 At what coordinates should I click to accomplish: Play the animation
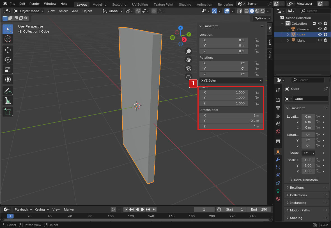[143, 209]
